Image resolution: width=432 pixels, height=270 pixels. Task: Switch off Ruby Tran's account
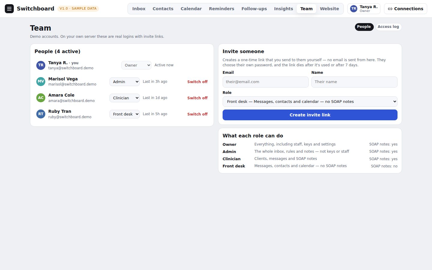pyautogui.click(x=197, y=114)
